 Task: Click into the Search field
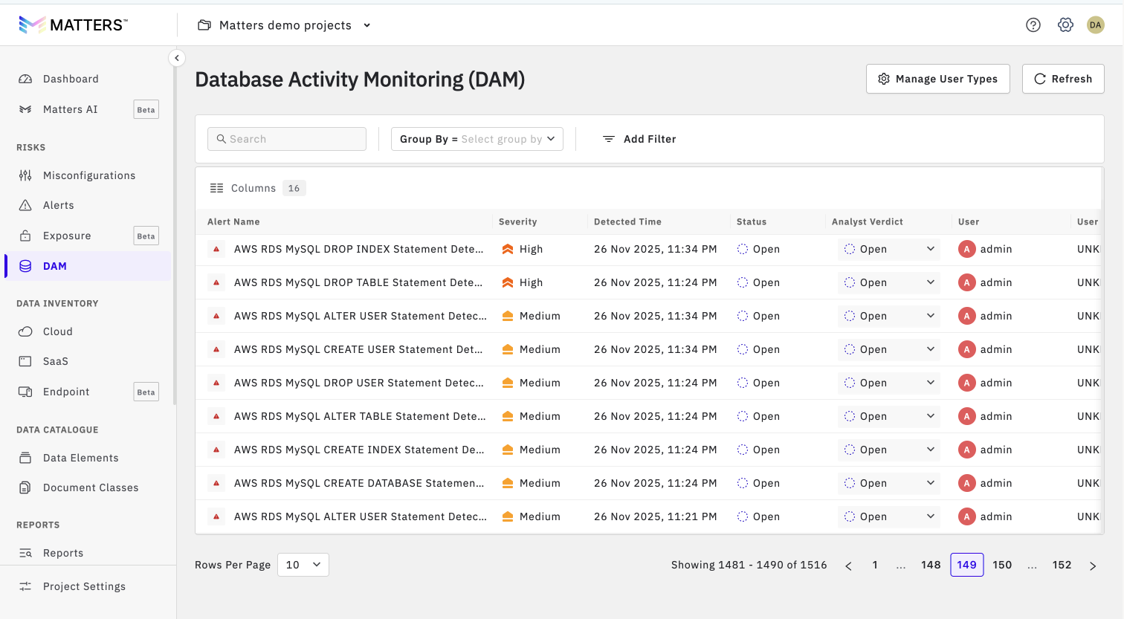pos(287,139)
